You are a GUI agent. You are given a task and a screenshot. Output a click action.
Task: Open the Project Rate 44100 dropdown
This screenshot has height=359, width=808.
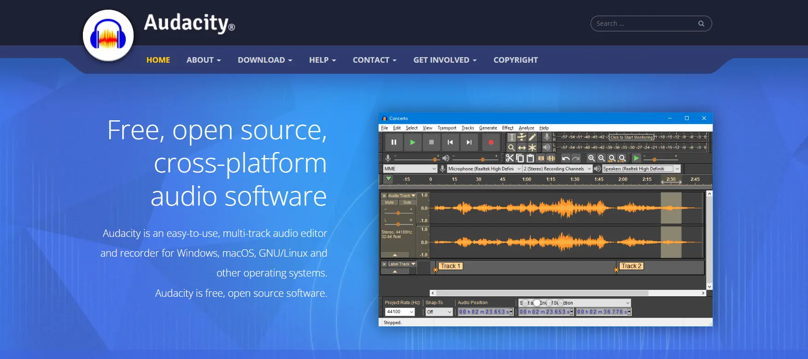(400, 312)
